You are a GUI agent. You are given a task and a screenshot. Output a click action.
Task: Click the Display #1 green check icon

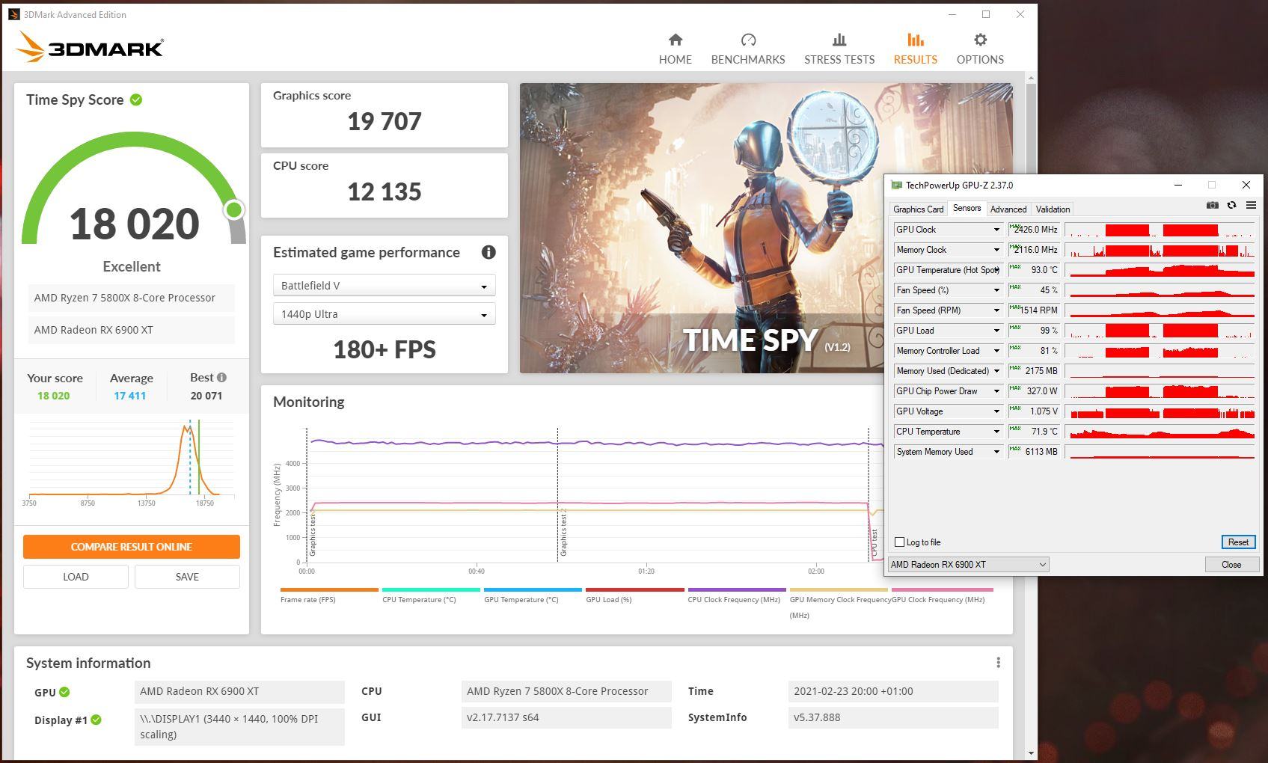96,720
